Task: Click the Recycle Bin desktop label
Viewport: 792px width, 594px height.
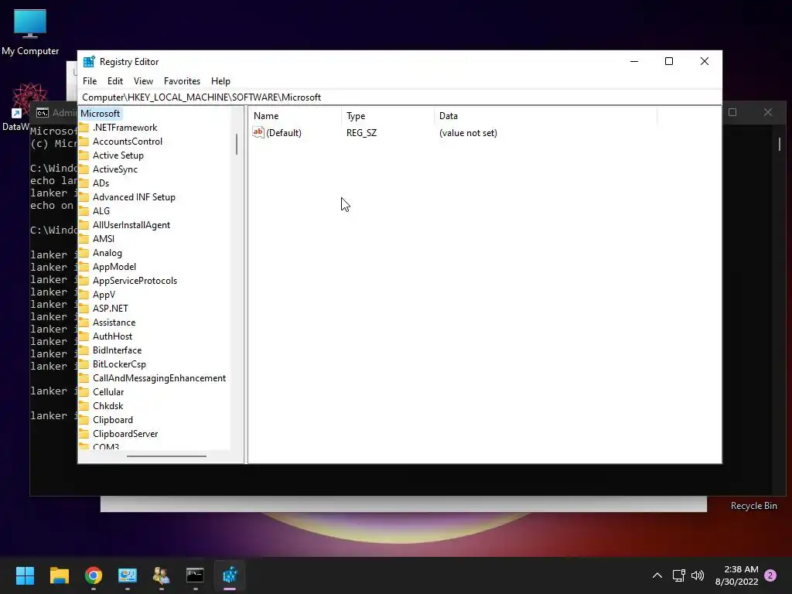Action: click(x=753, y=506)
